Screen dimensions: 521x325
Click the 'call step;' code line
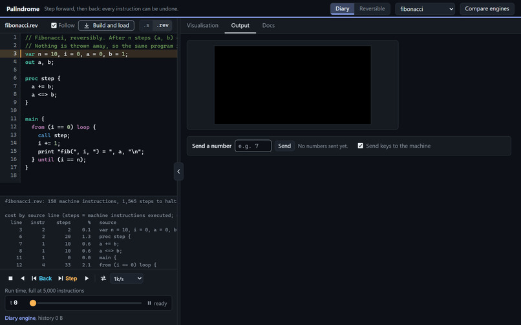tap(54, 135)
